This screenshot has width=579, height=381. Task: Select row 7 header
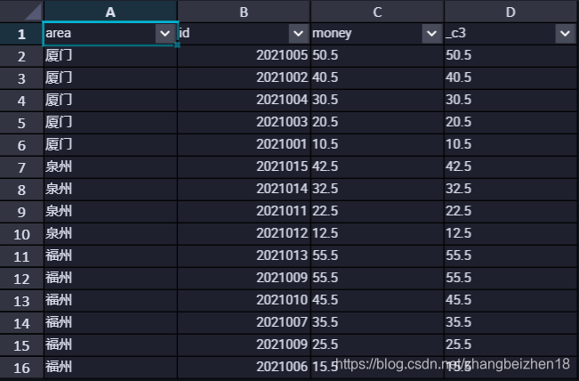(x=21, y=167)
